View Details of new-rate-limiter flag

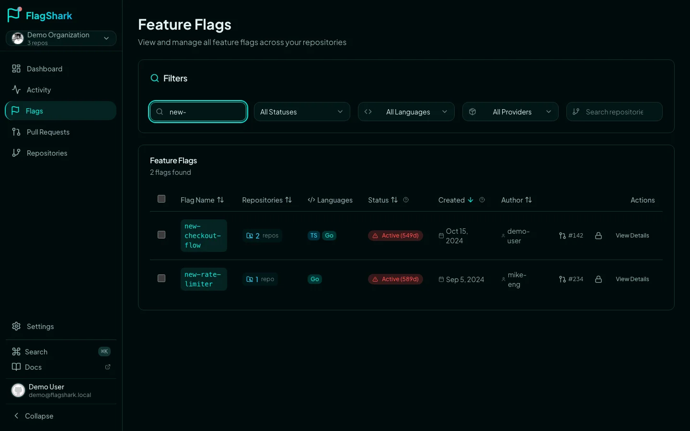[632, 279]
